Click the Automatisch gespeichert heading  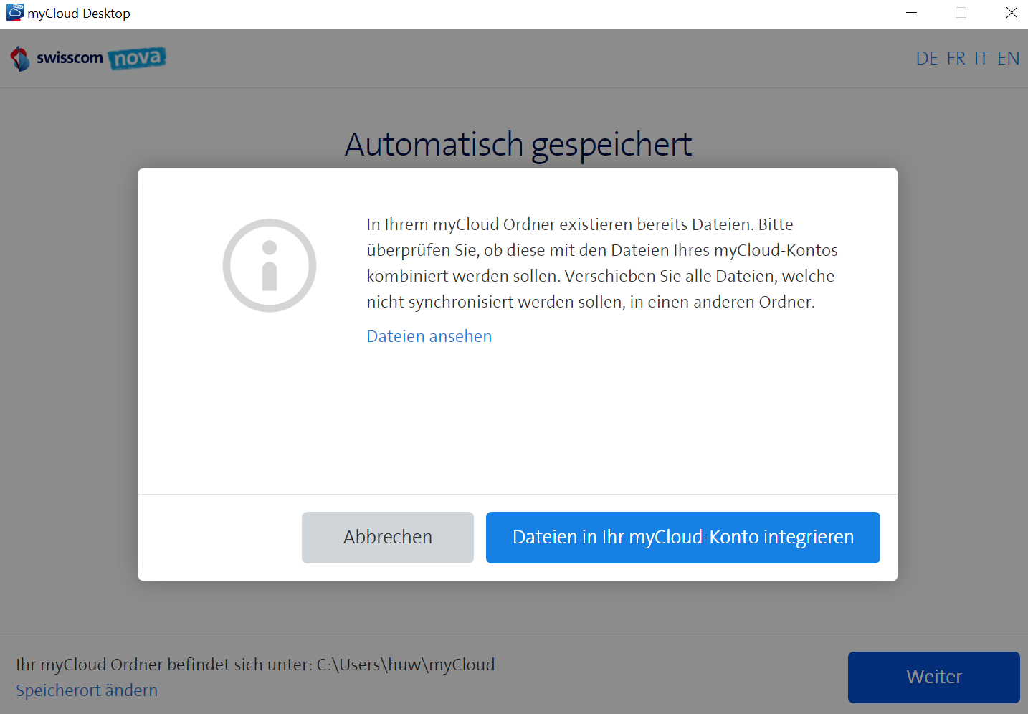click(x=518, y=144)
